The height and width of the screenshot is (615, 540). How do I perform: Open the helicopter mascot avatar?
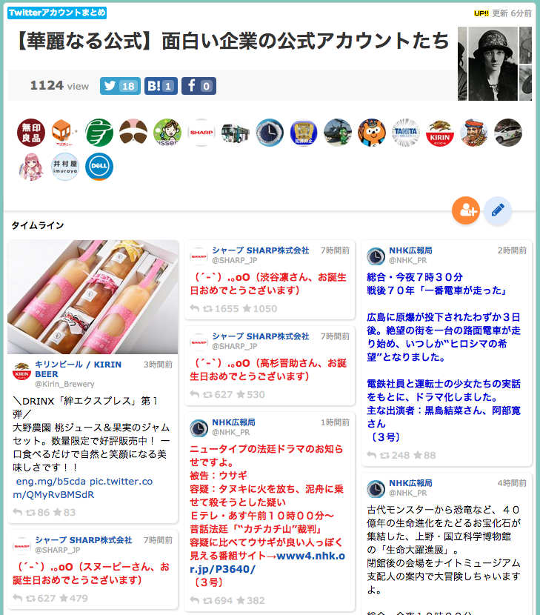point(338,133)
